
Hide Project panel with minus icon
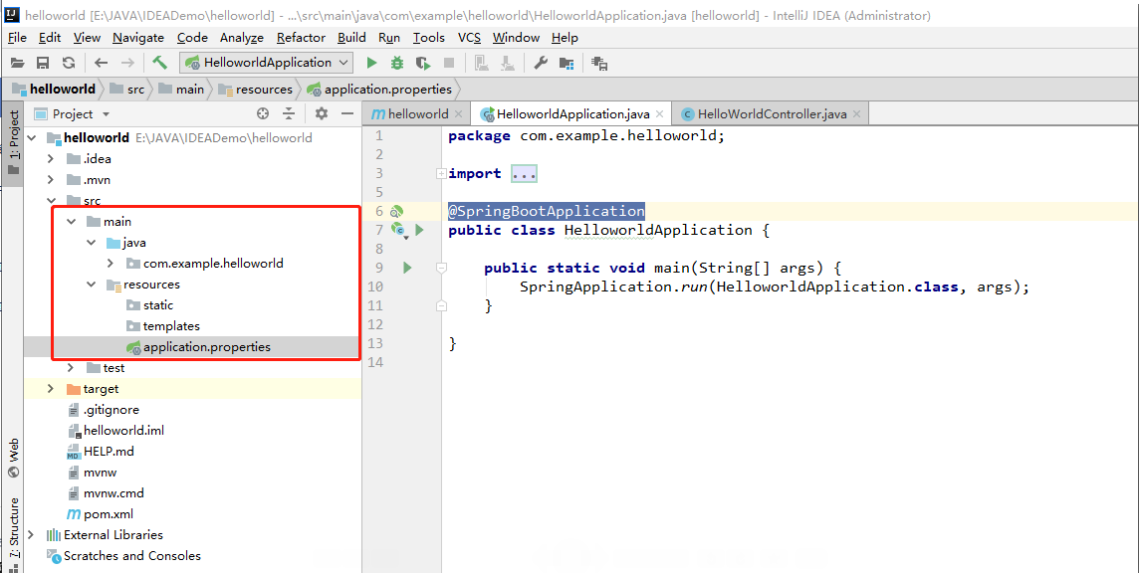tap(347, 113)
